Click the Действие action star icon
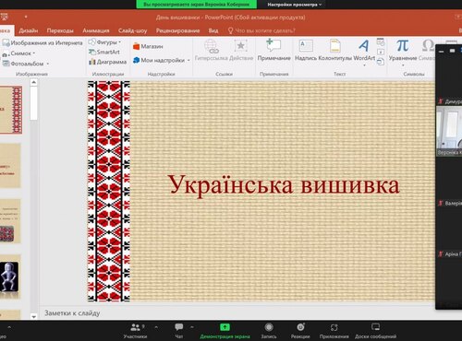Image resolution: width=462 pixels, height=341 pixels. coord(240,46)
